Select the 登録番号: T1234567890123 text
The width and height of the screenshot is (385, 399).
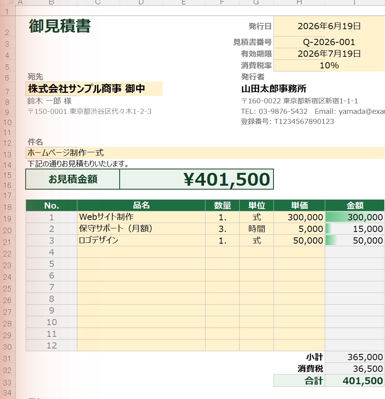[287, 122]
